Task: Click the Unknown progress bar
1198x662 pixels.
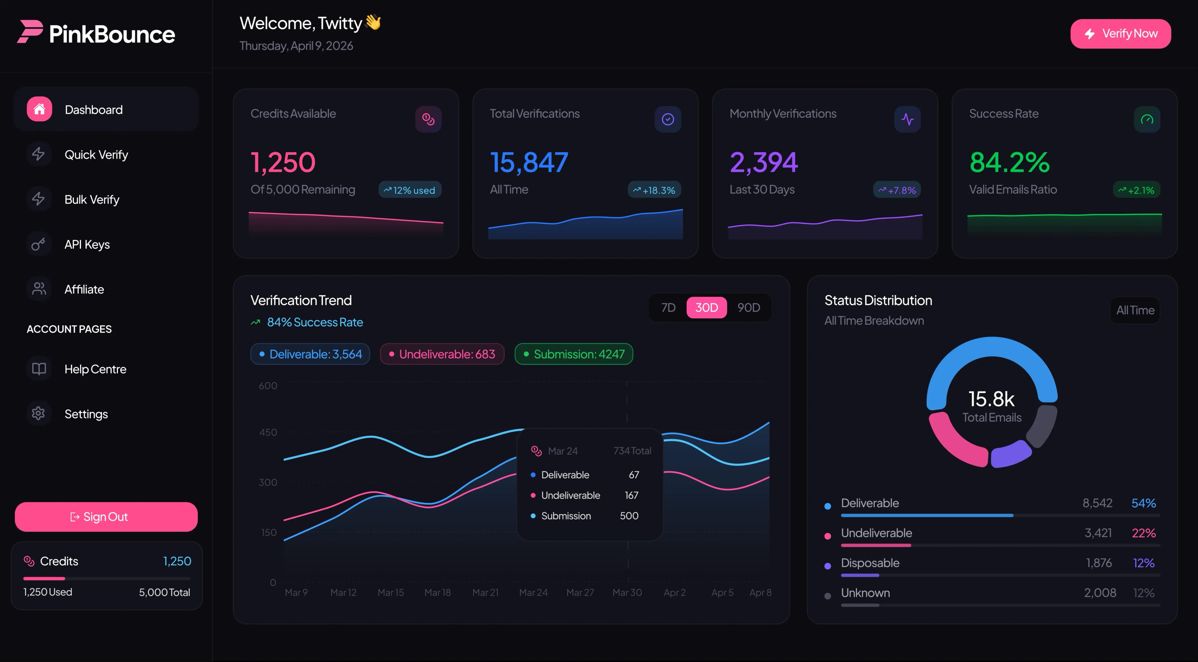Action: (x=1000, y=605)
